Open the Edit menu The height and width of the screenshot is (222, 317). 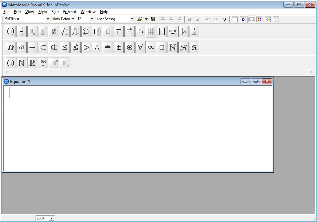coord(17,12)
